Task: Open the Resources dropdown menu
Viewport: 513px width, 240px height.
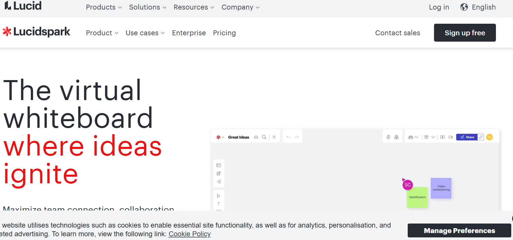Action: 194,7
